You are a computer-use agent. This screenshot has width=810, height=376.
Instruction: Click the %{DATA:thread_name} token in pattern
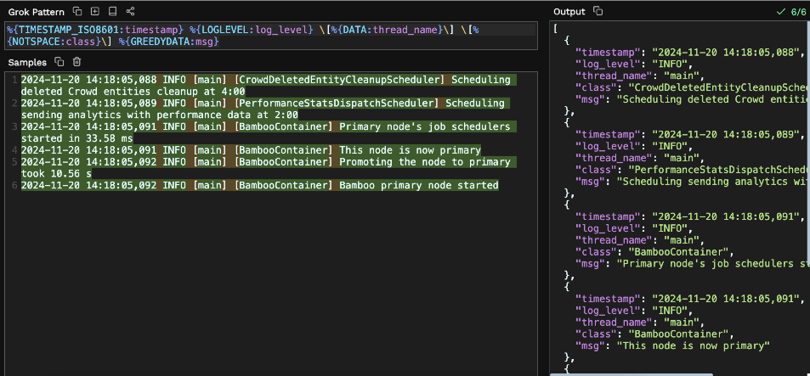[x=387, y=30]
